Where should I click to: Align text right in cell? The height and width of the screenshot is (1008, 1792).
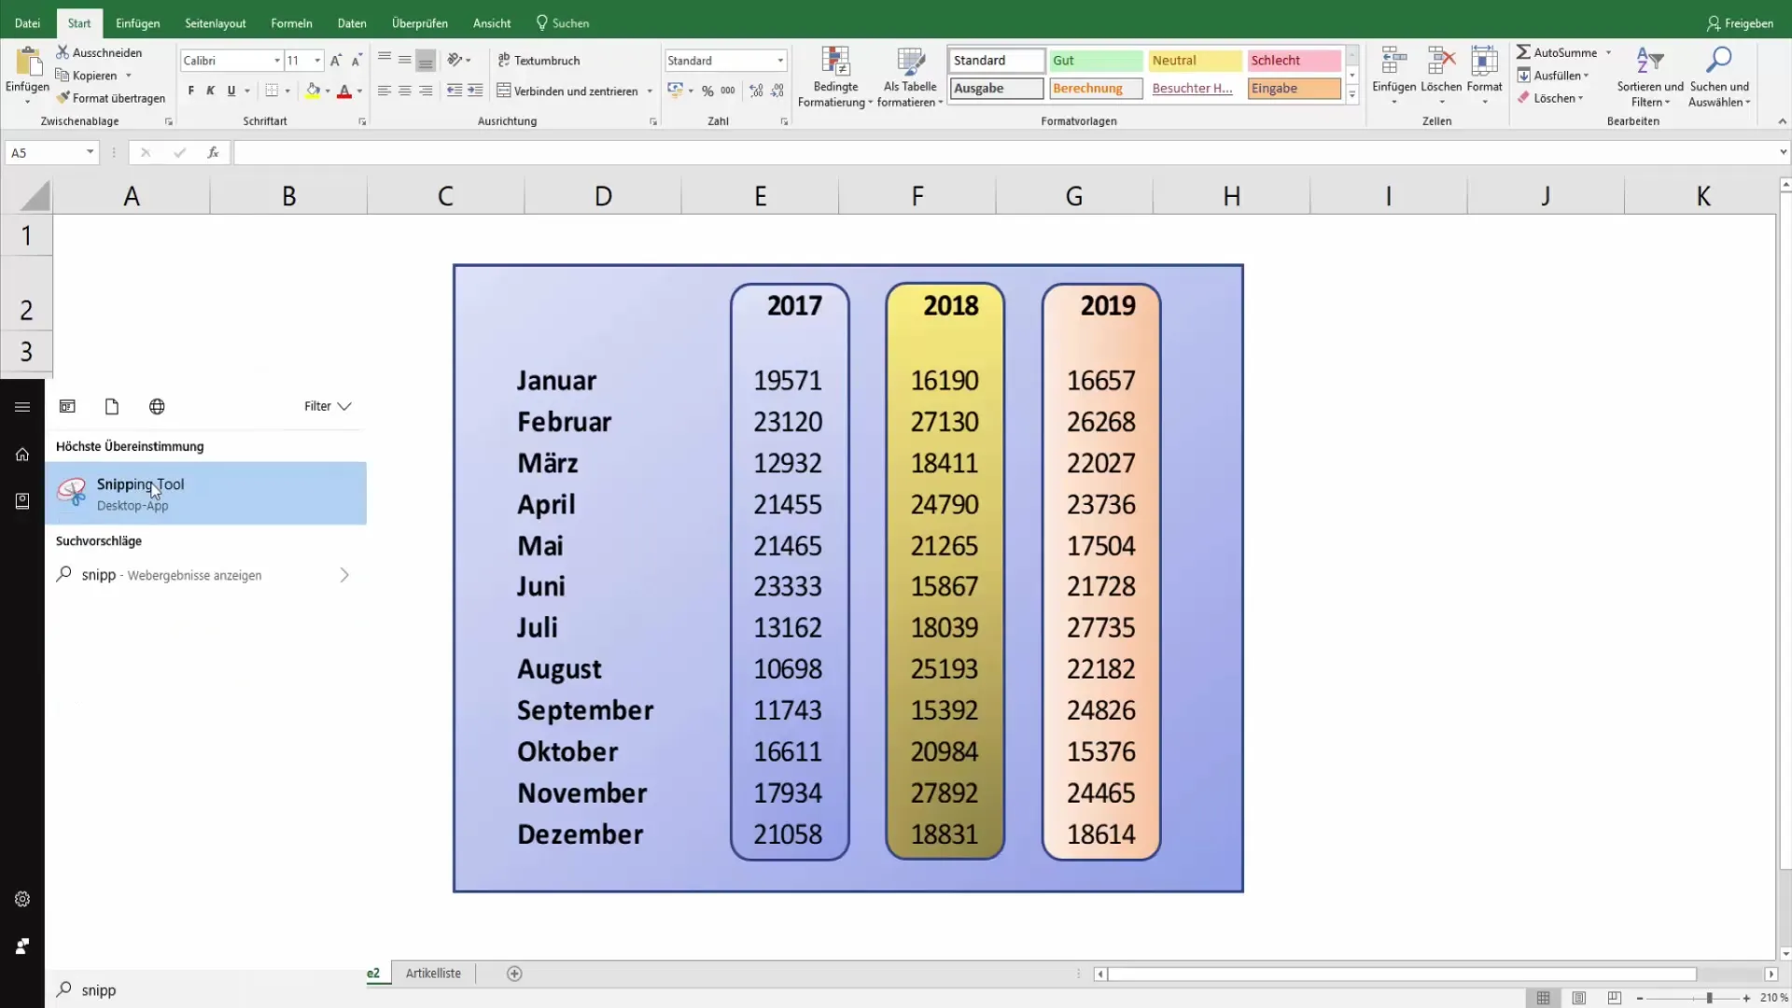(426, 91)
